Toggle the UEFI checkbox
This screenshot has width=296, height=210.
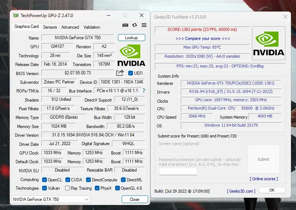130,73
